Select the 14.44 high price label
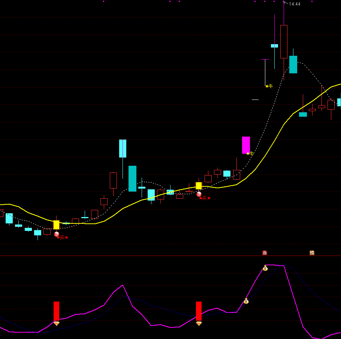 (x=295, y=4)
